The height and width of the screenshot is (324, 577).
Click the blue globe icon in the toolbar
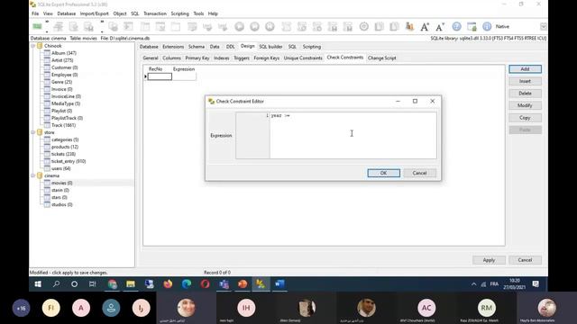point(456,26)
